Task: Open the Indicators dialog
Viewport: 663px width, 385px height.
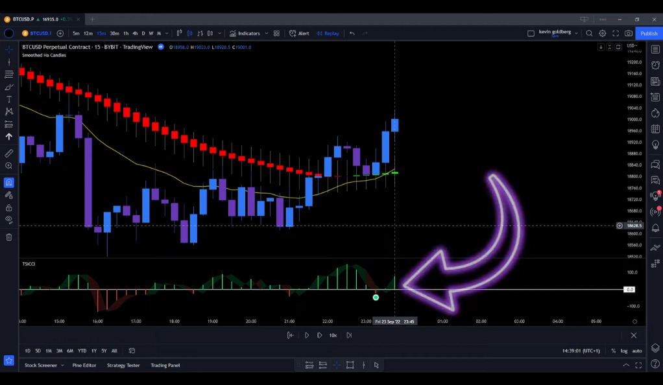Action: (245, 34)
